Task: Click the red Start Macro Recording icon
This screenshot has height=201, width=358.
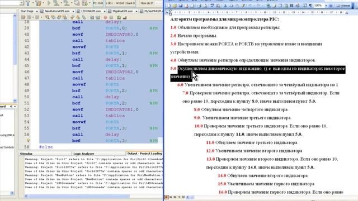Action: coord(105,17)
